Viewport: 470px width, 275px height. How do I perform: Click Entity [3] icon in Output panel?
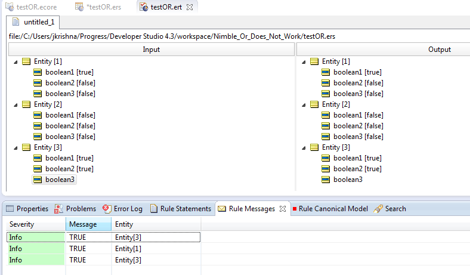click(314, 147)
